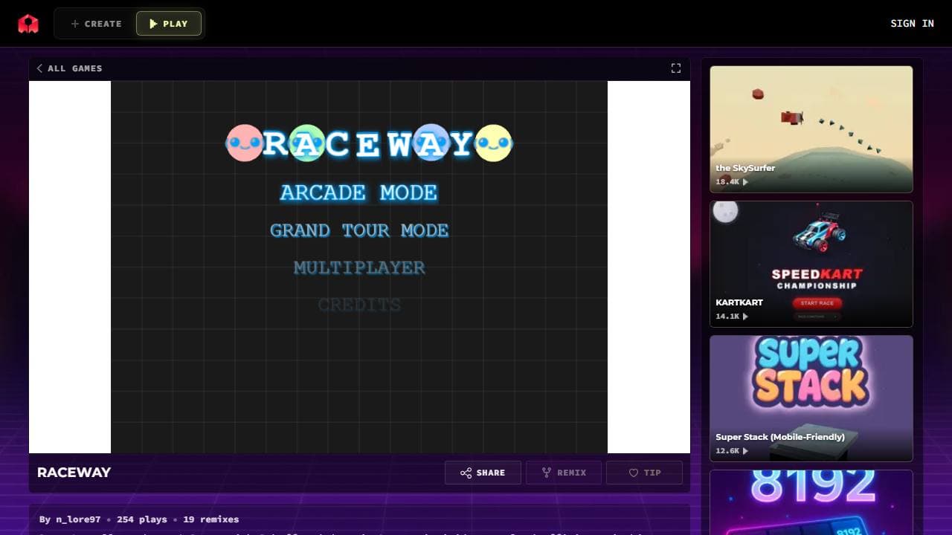Click the 14.1K play count on KARTKART
This screenshot has width=952, height=535.
(x=732, y=317)
